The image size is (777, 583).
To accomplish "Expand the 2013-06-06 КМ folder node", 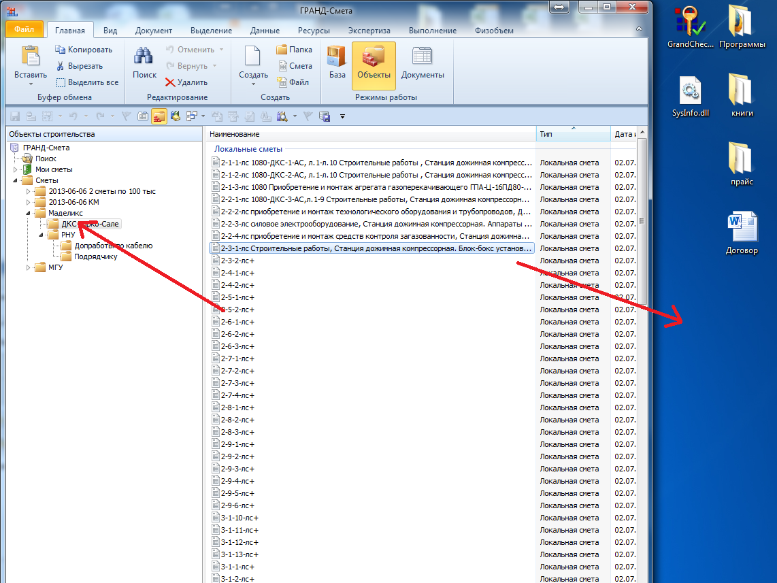I will point(29,202).
